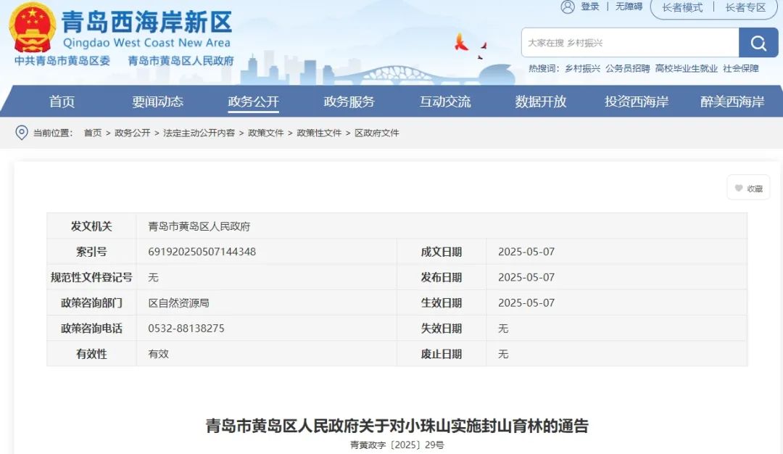The width and height of the screenshot is (783, 454).
Task: Click the national emblem logo
Action: pyautogui.click(x=33, y=27)
